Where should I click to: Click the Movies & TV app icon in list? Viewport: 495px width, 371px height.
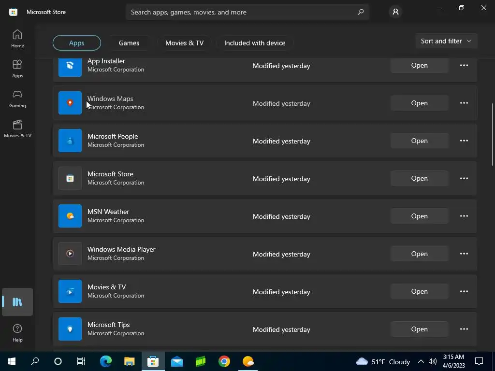[70, 291]
